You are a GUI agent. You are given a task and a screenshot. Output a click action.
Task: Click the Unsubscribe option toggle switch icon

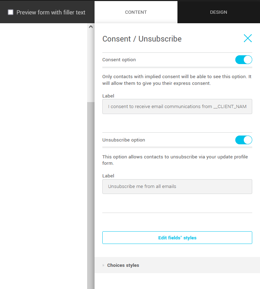coord(243,140)
